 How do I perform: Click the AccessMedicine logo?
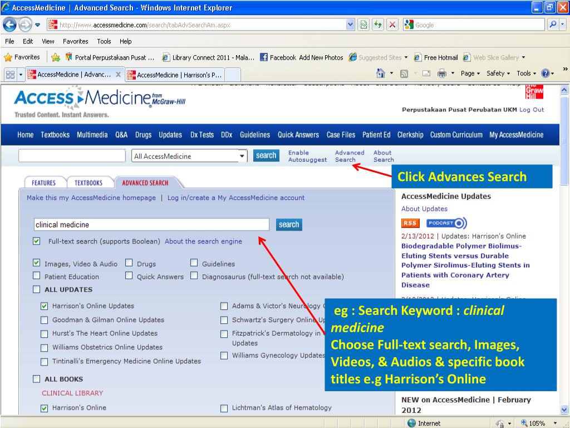(100, 99)
